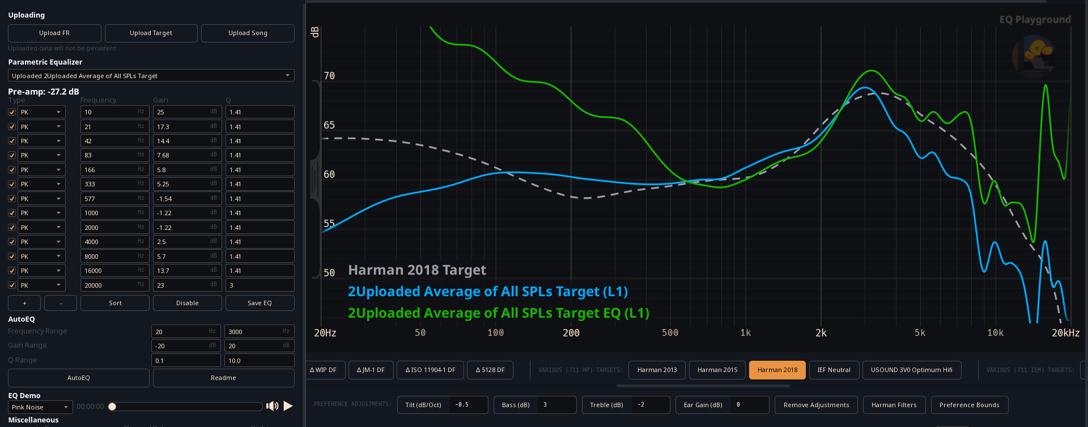Toggle the 333 Hz filter checkbox
This screenshot has width=1088, height=427.
12,184
